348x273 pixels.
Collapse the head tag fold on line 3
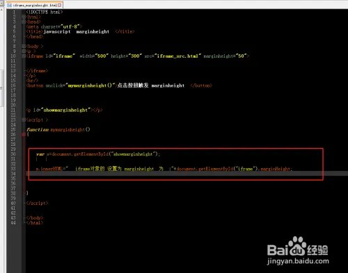click(24, 22)
